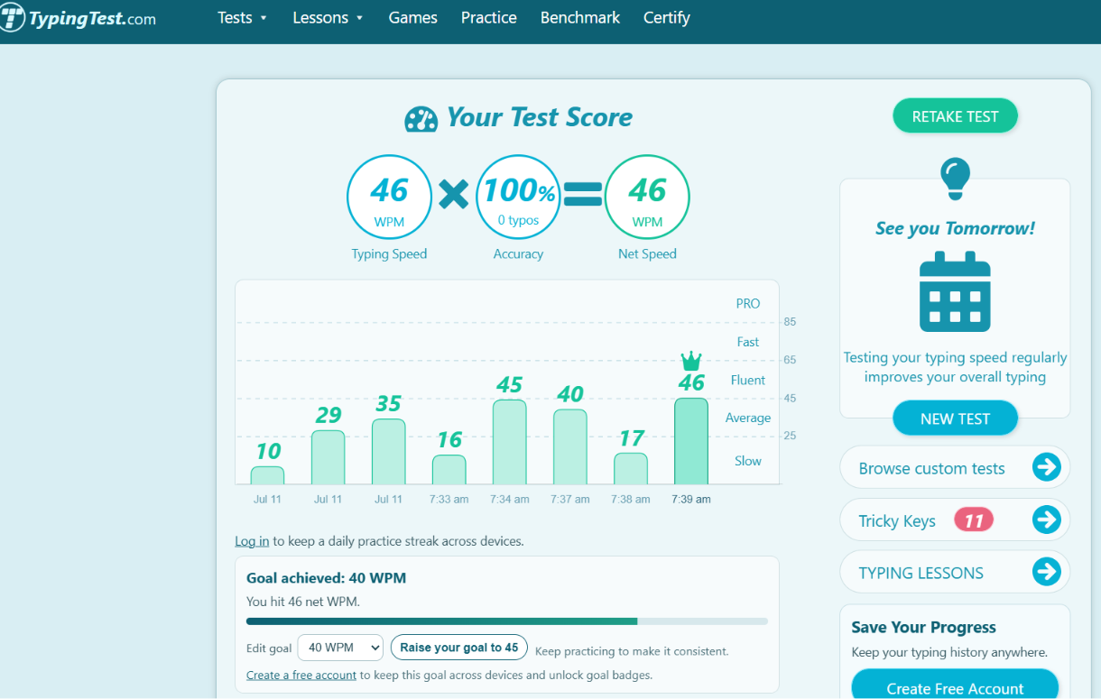The image size is (1101, 699).
Task: Expand the Lessons dropdown menu
Action: [x=328, y=18]
